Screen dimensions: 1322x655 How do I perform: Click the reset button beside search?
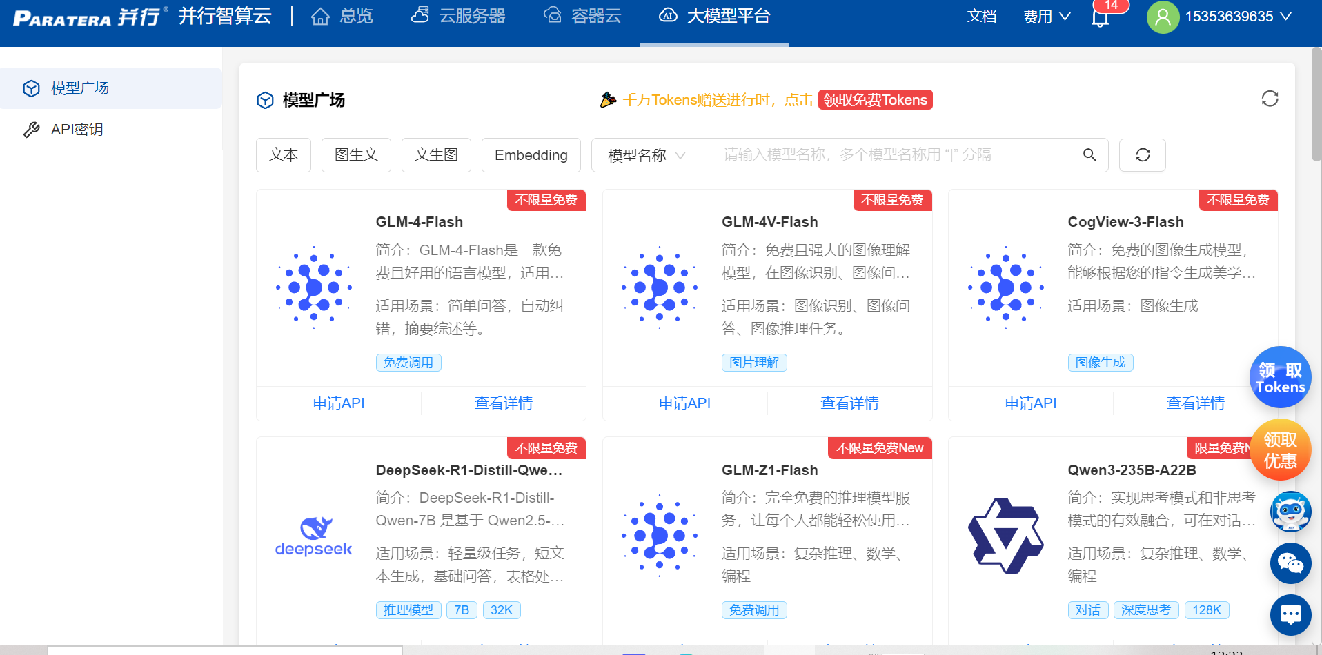pyautogui.click(x=1143, y=155)
